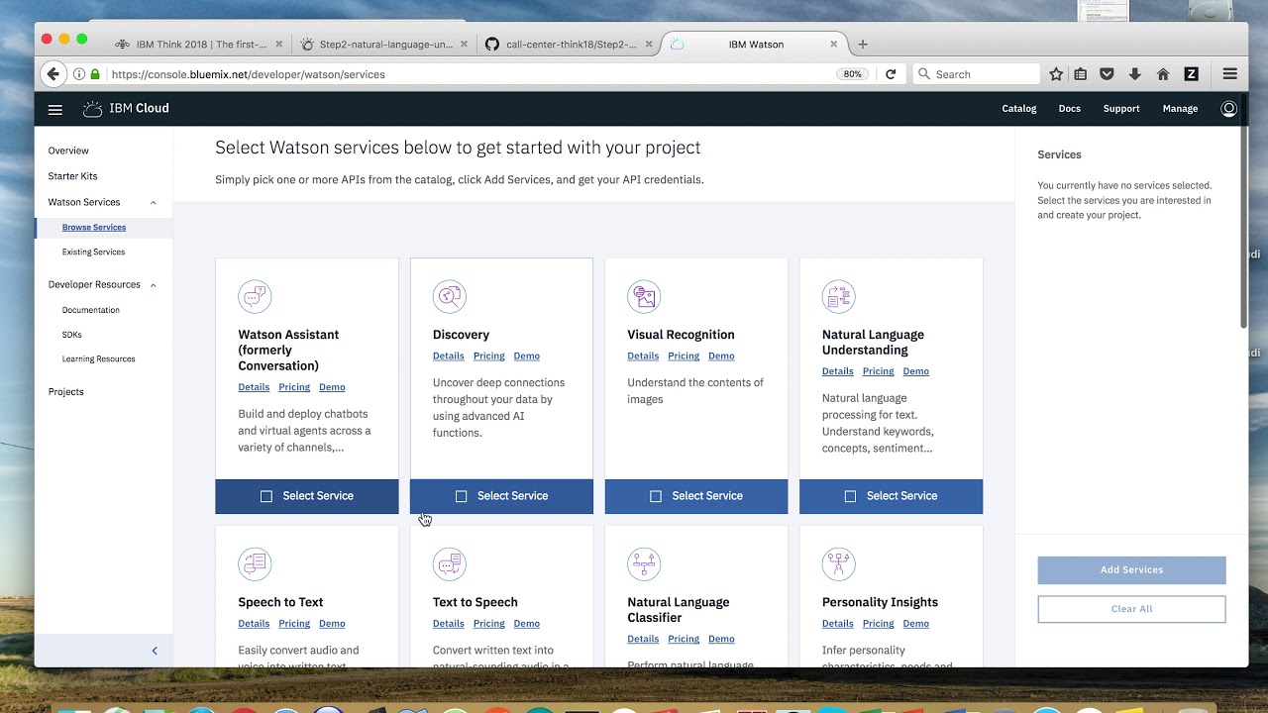The height and width of the screenshot is (713, 1268).
Task: Click the Visual Recognition service icon
Action: (x=644, y=296)
